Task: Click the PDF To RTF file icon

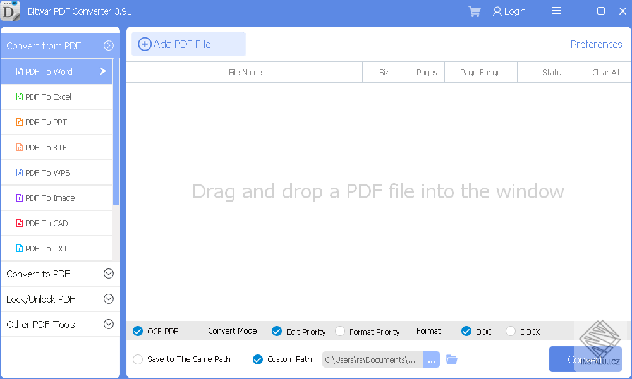Action: (x=20, y=147)
